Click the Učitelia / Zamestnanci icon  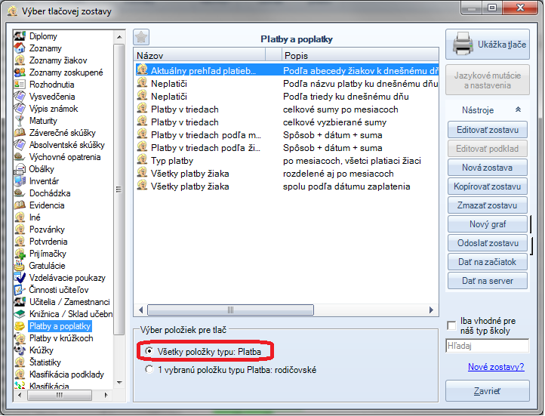pos(20,302)
